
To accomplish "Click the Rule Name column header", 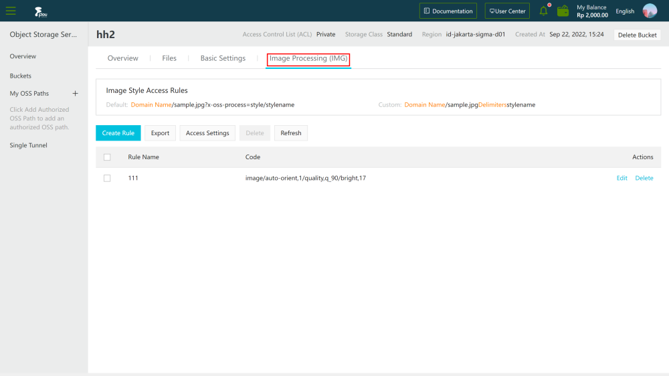I will (x=143, y=157).
